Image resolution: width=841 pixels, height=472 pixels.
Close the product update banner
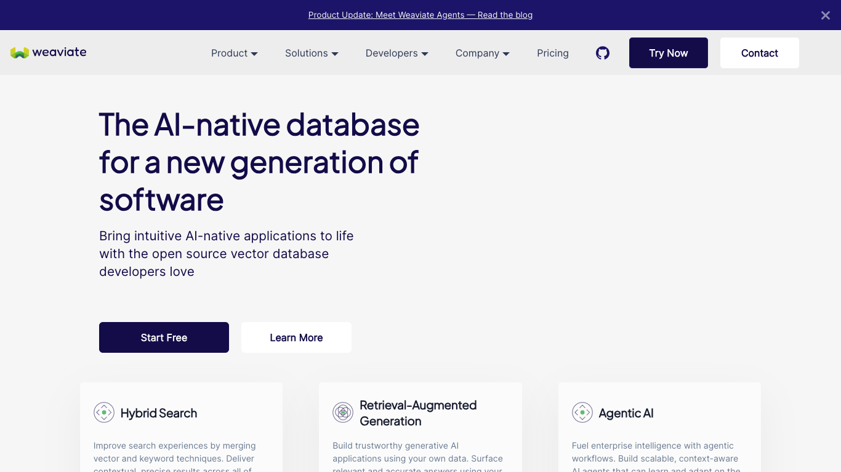[x=825, y=15]
